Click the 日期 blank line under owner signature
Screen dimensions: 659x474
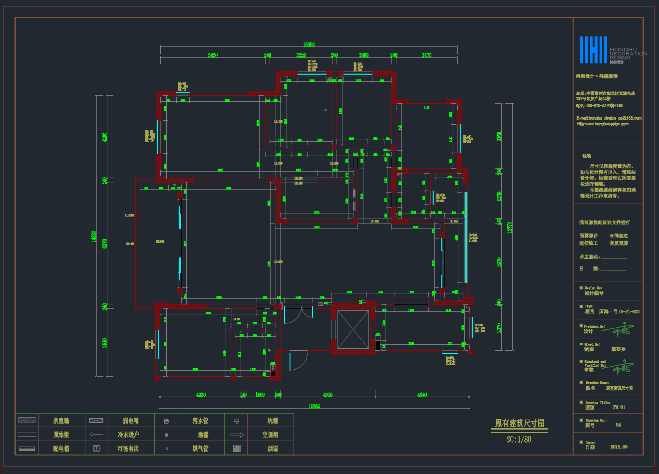614,269
